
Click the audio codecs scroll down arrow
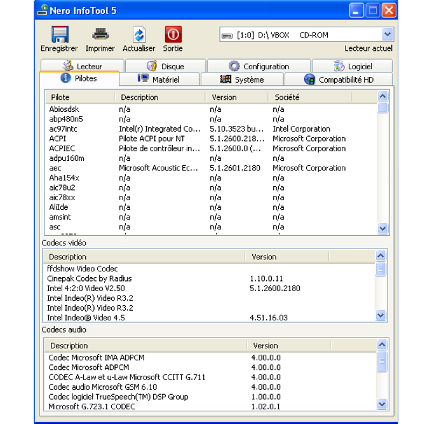(382, 404)
